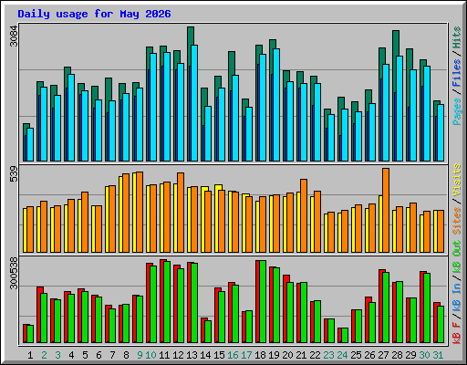Click day label 31 on the x-axis
Screen dimensions: 467x365
click(x=438, y=355)
